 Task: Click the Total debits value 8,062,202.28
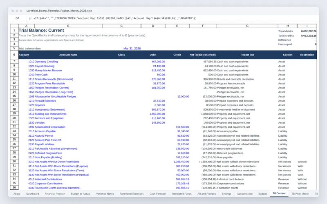[x=309, y=31]
